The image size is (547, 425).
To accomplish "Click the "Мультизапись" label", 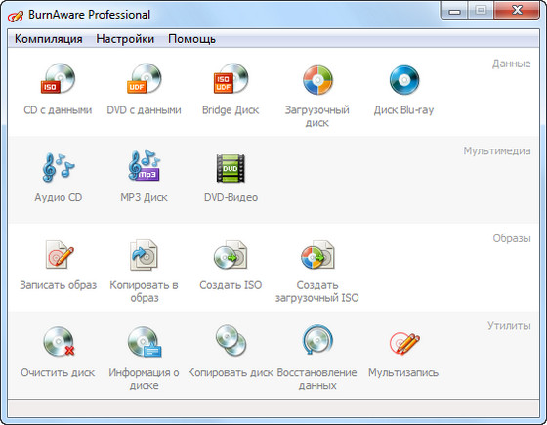I will click(403, 373).
